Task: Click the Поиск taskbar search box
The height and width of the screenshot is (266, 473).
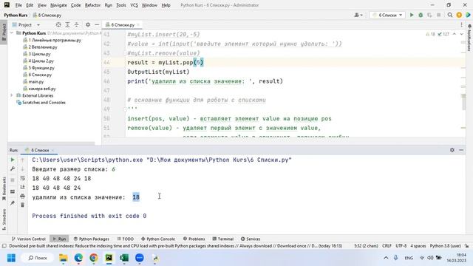Action: (x=38, y=258)
